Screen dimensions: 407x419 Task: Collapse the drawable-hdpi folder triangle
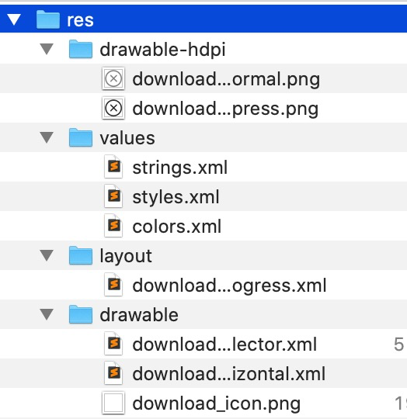47,49
